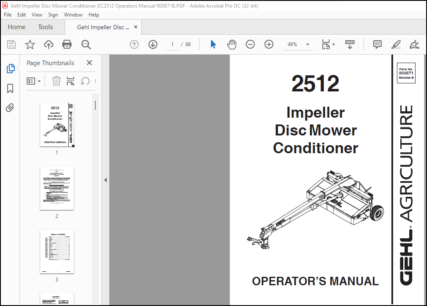Select page 1 thumbnail
Viewport: 427px width, 306px height.
[57, 125]
